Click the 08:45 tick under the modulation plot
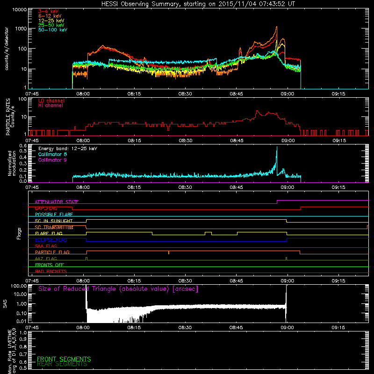This screenshot has width=374, height=374. pos(237,187)
